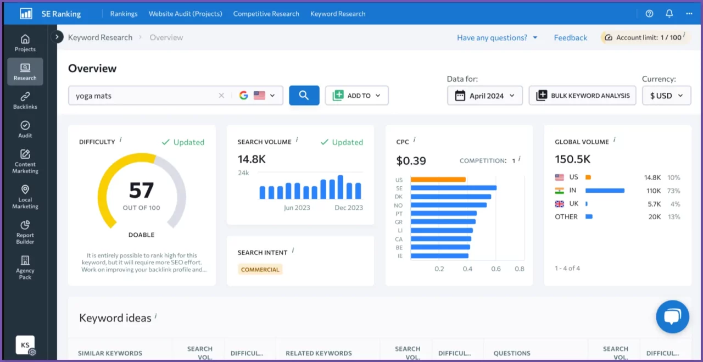The height and width of the screenshot is (362, 703).
Task: Open the Add To dropdown
Action: 357,96
